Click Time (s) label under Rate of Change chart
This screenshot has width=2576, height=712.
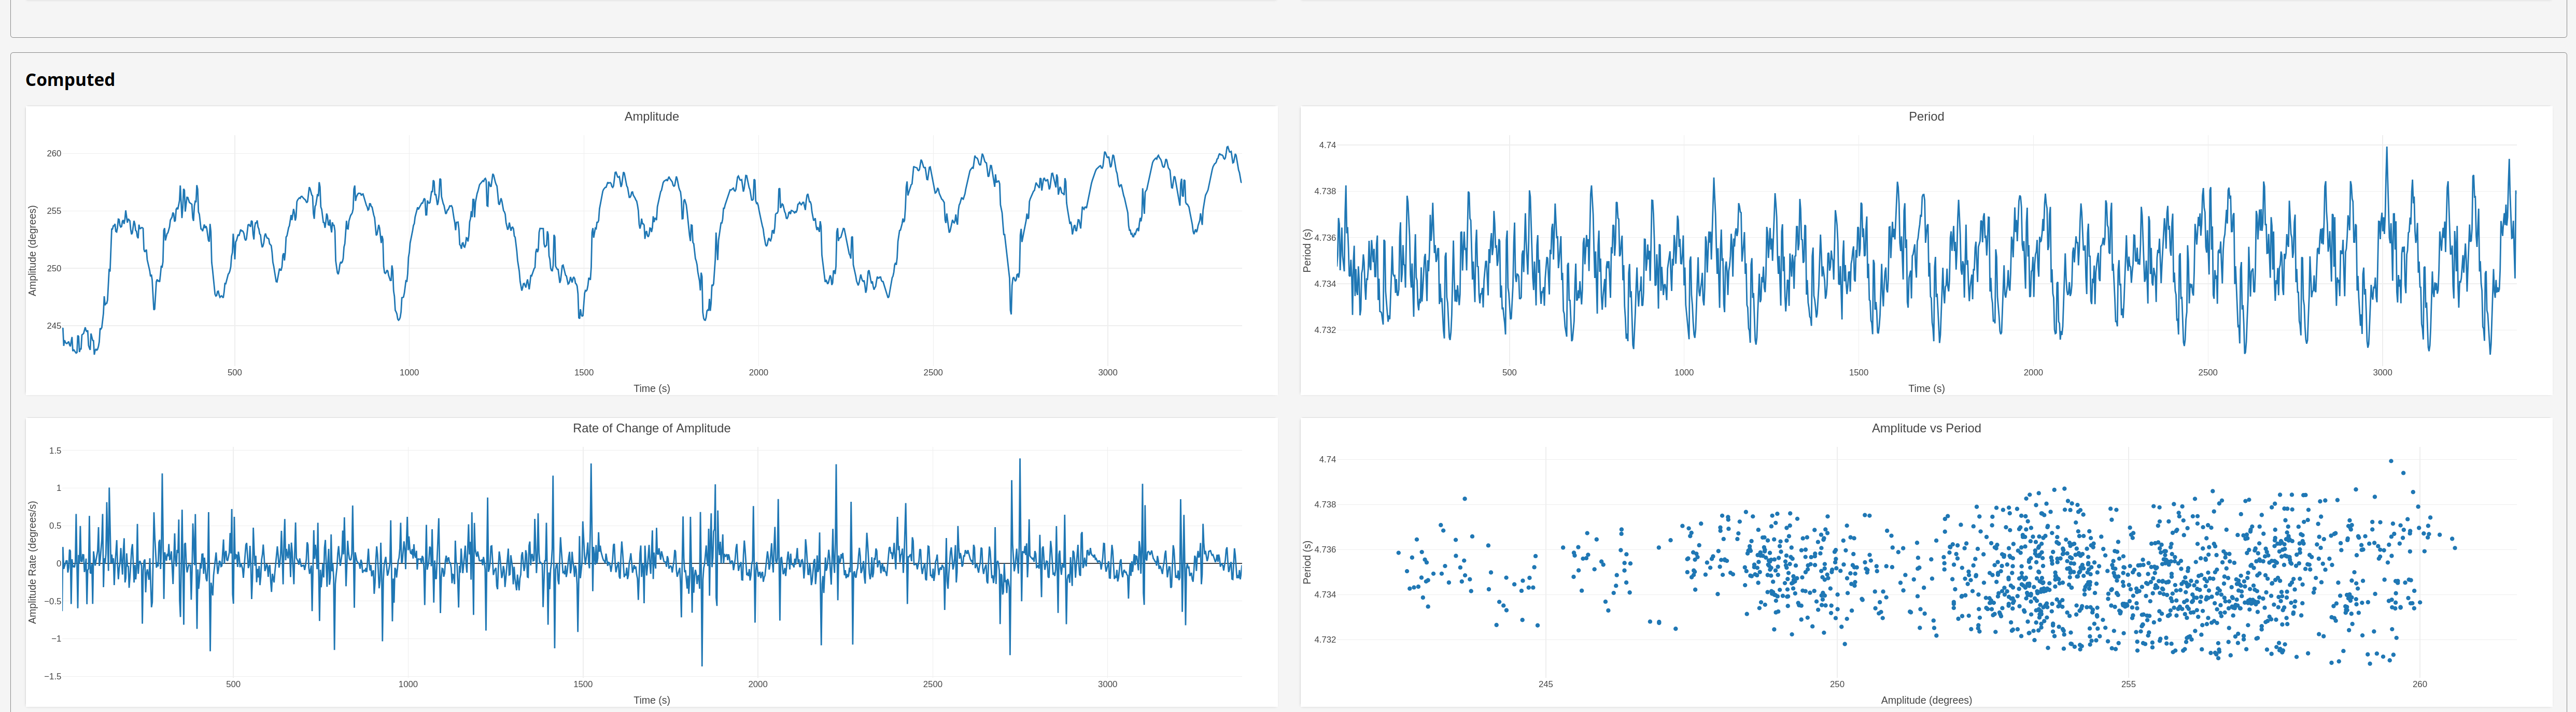[x=651, y=700]
